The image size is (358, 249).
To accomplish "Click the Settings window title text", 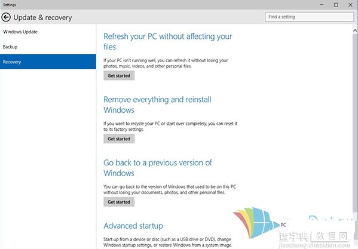I will [10, 5].
